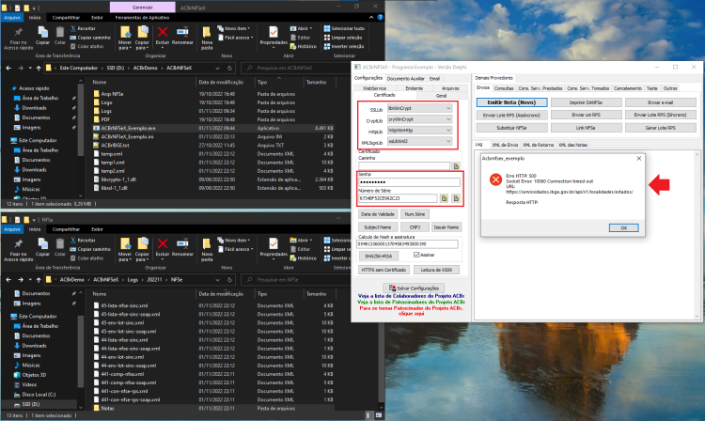Click the browse icon next to Caminho field
705x421 pixels.
pos(456,166)
